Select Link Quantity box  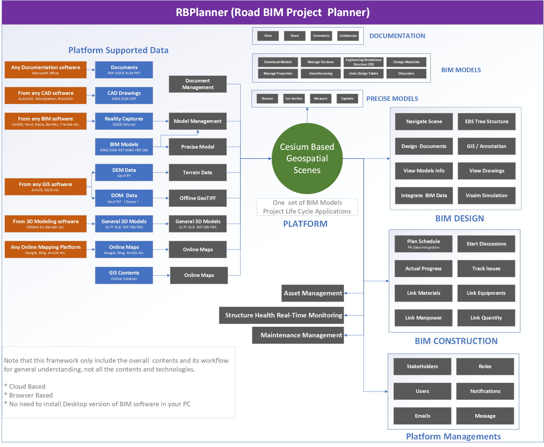[x=486, y=318]
